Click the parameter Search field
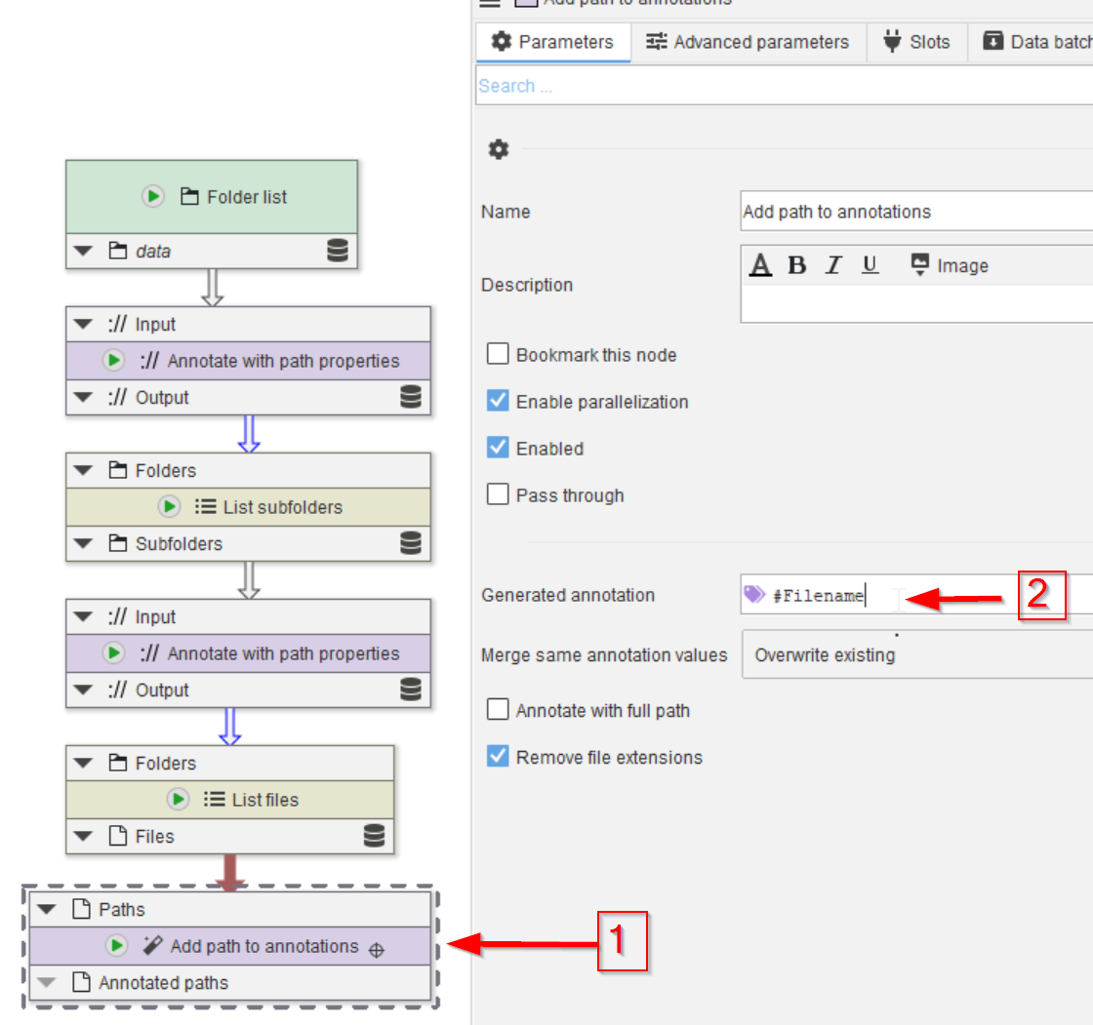The width and height of the screenshot is (1093, 1025). [x=781, y=86]
